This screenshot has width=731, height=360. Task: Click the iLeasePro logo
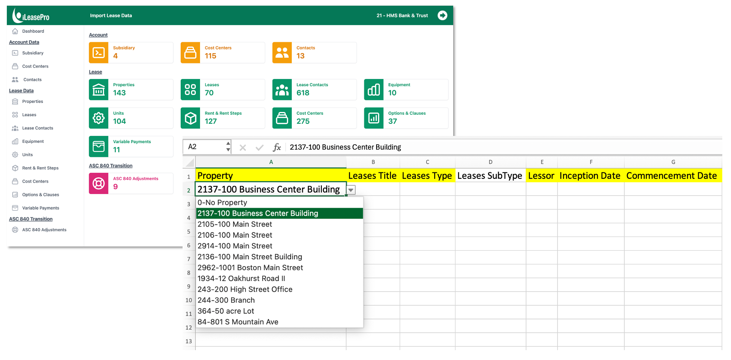click(31, 15)
